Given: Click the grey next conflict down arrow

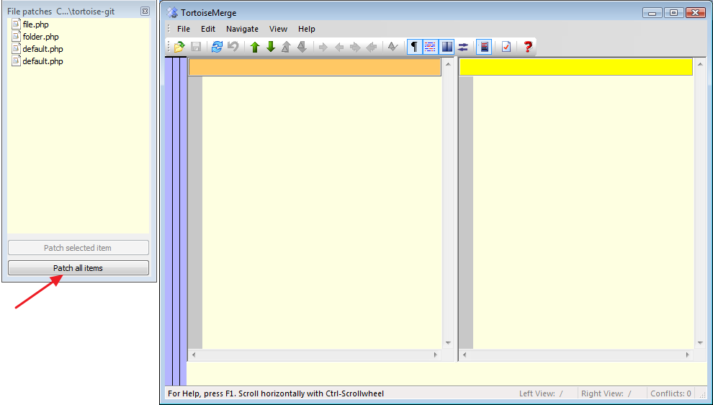Looking at the screenshot, I should click(x=302, y=47).
